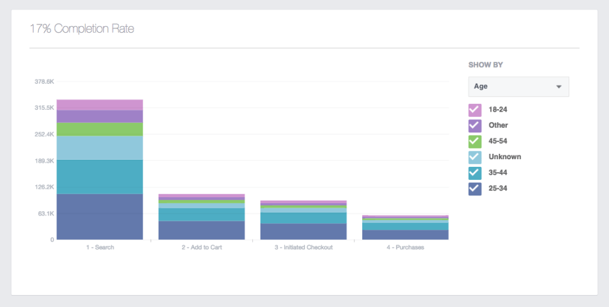Open the Age show-by dropdown
Viewport: 609px width, 307px height.
(518, 86)
